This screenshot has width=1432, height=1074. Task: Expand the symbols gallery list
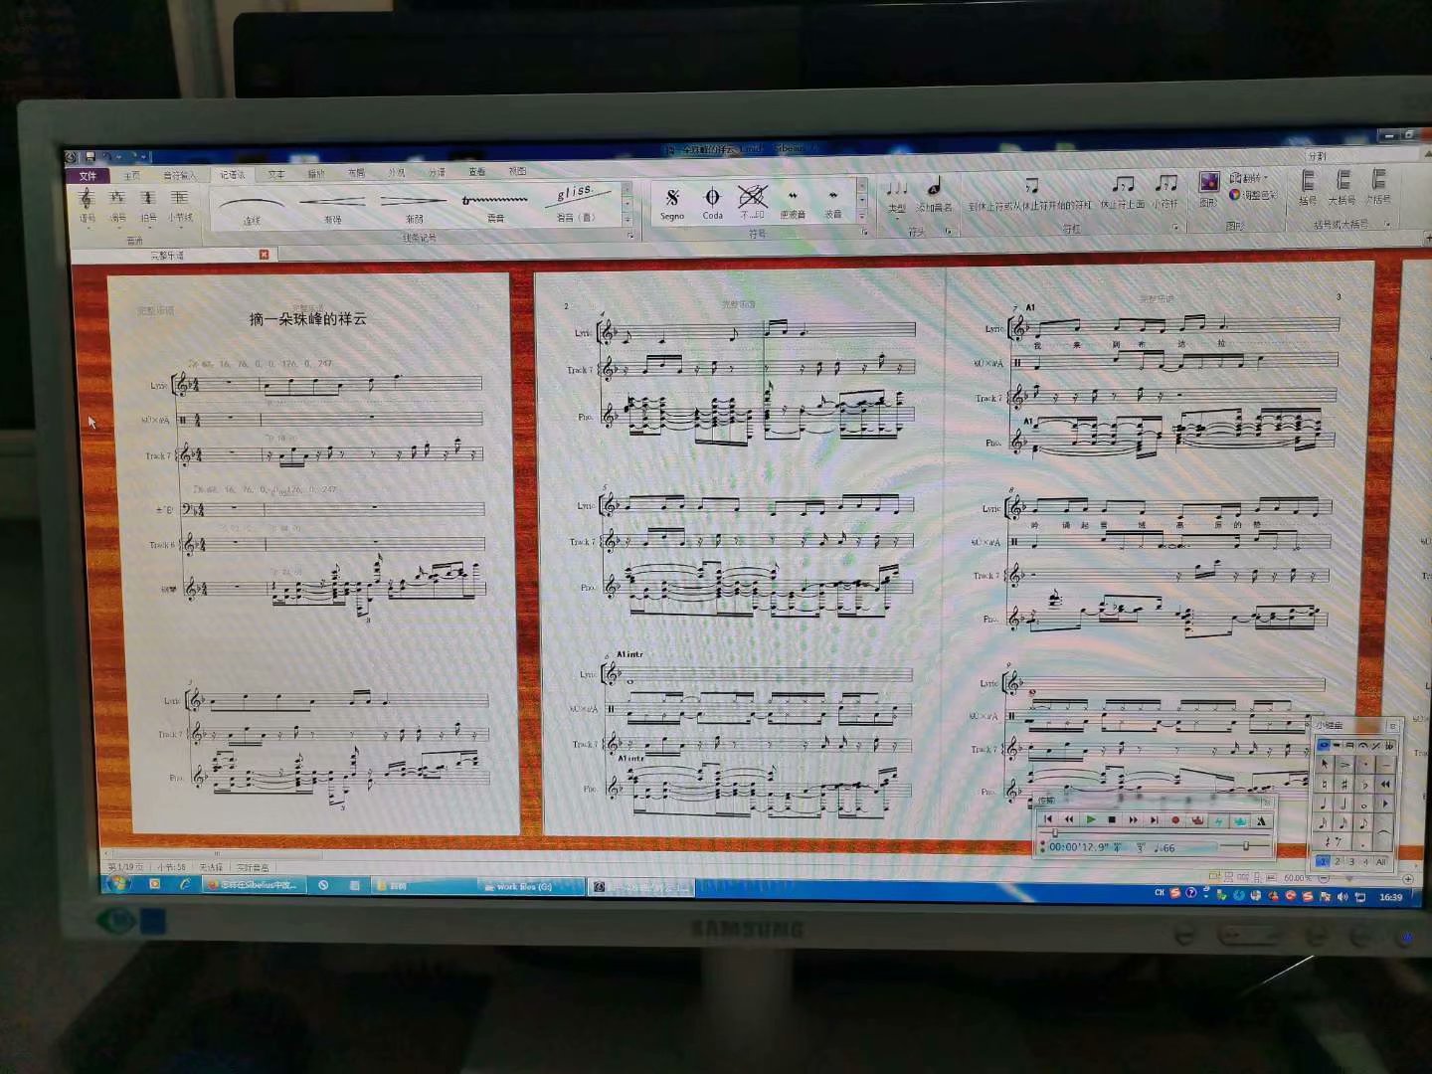[862, 216]
